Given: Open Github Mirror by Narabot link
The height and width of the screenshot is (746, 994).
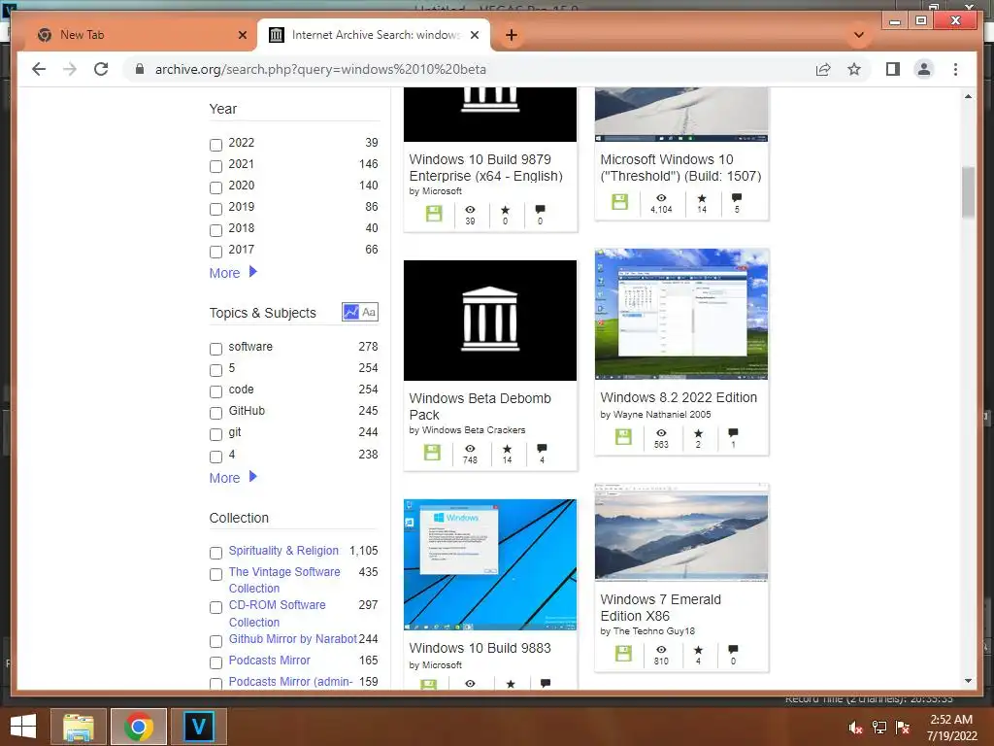Looking at the screenshot, I should pos(293,639).
